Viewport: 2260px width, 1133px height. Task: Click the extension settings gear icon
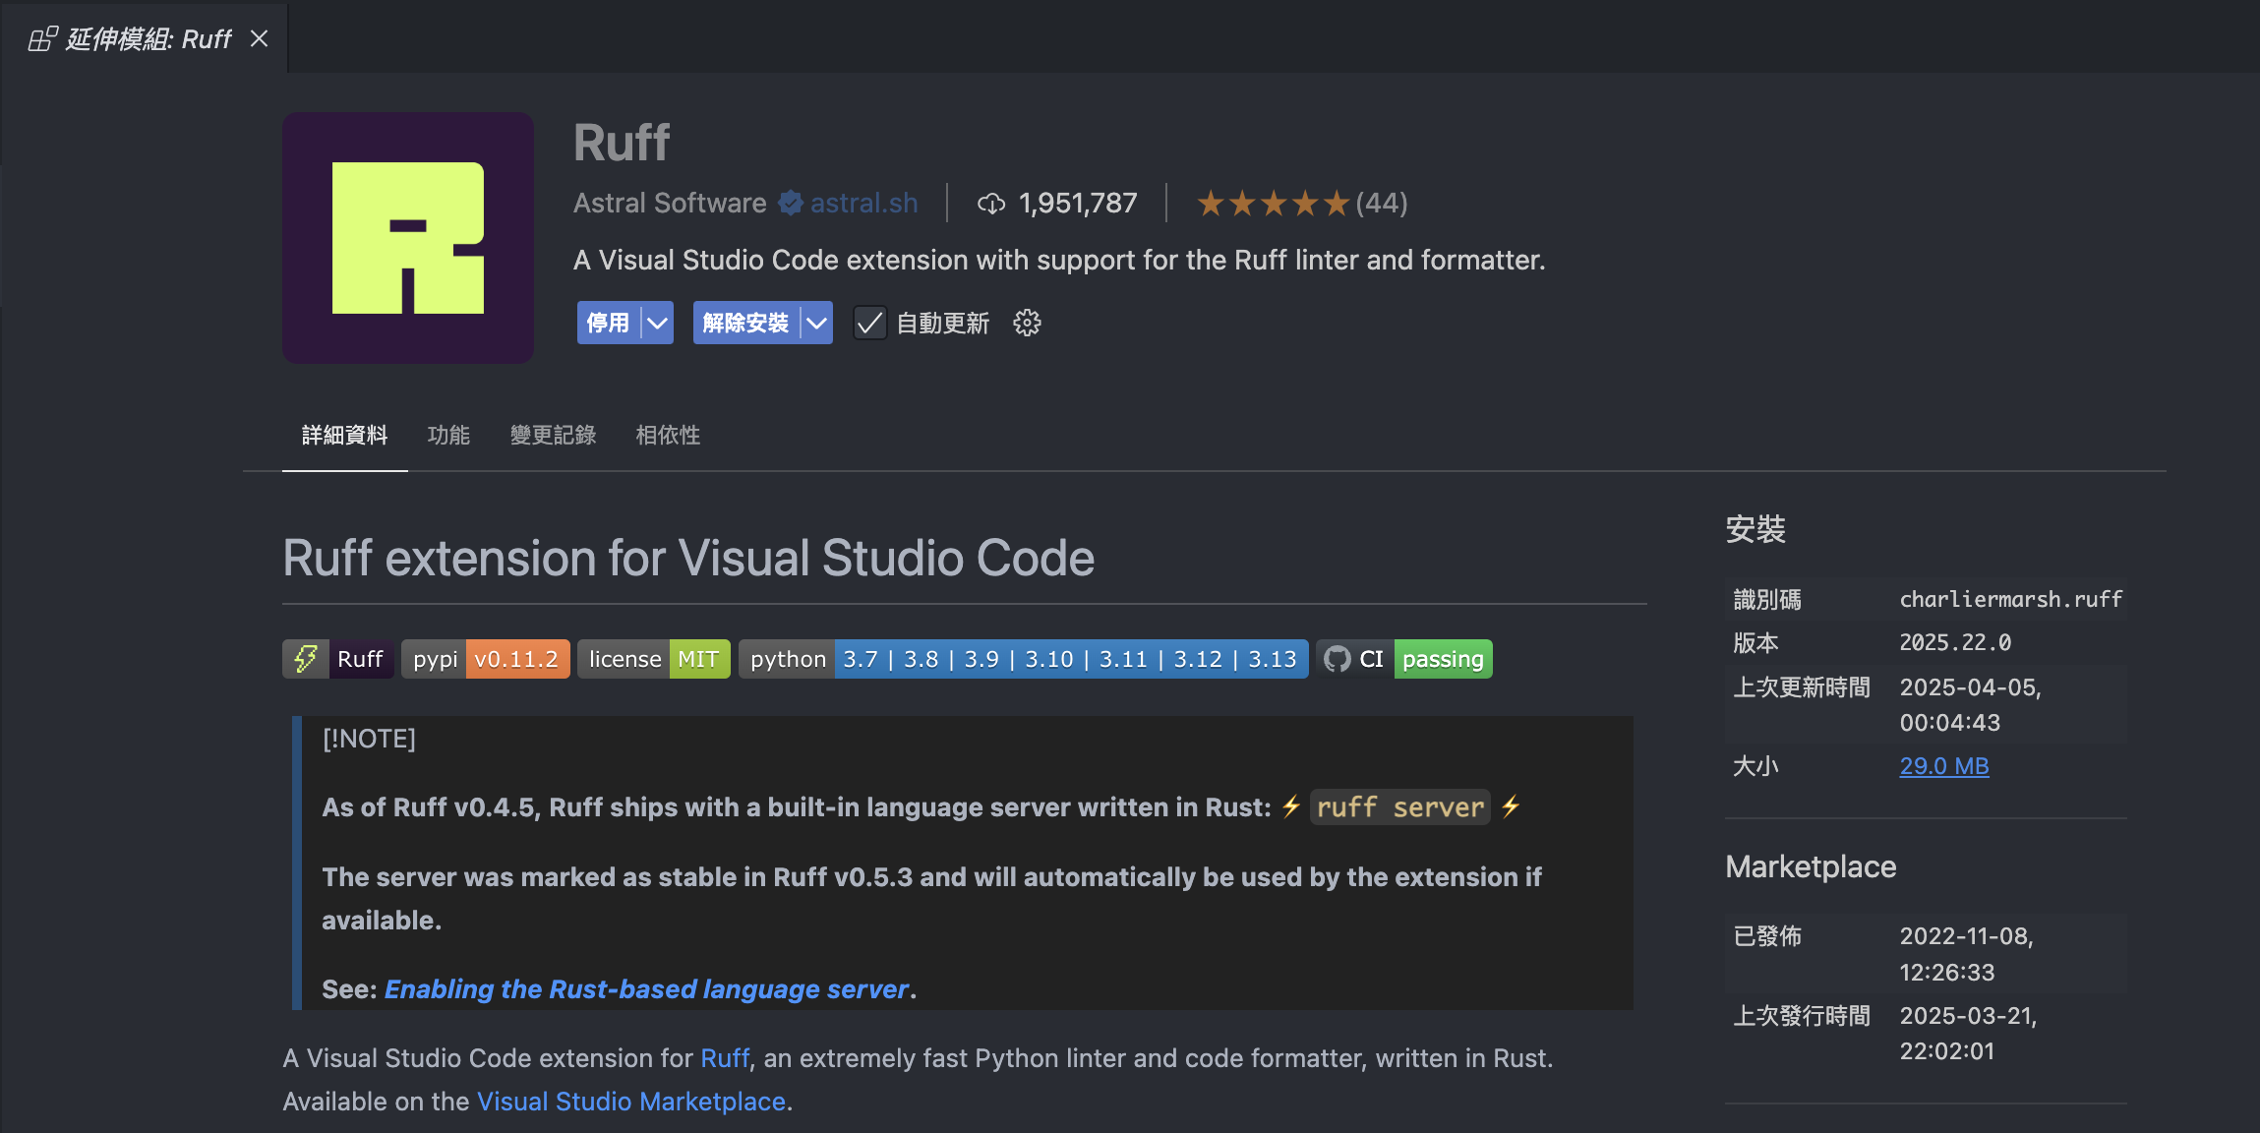point(1027,323)
